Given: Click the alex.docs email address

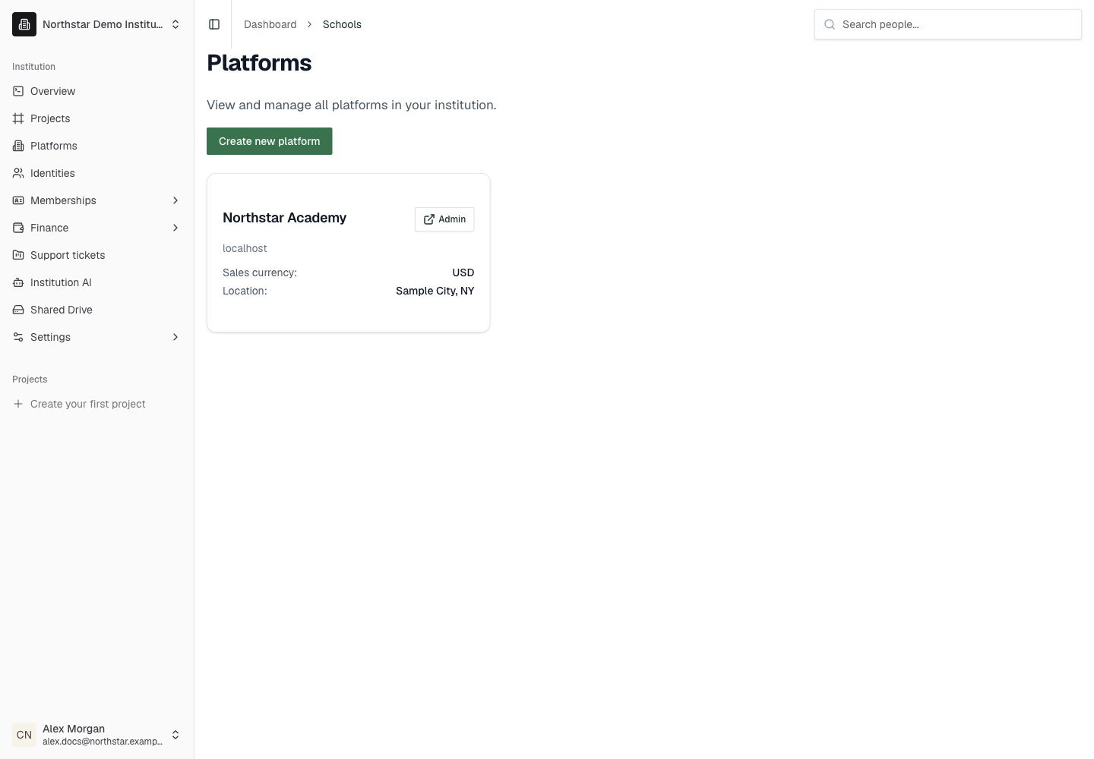Looking at the screenshot, I should (103, 742).
